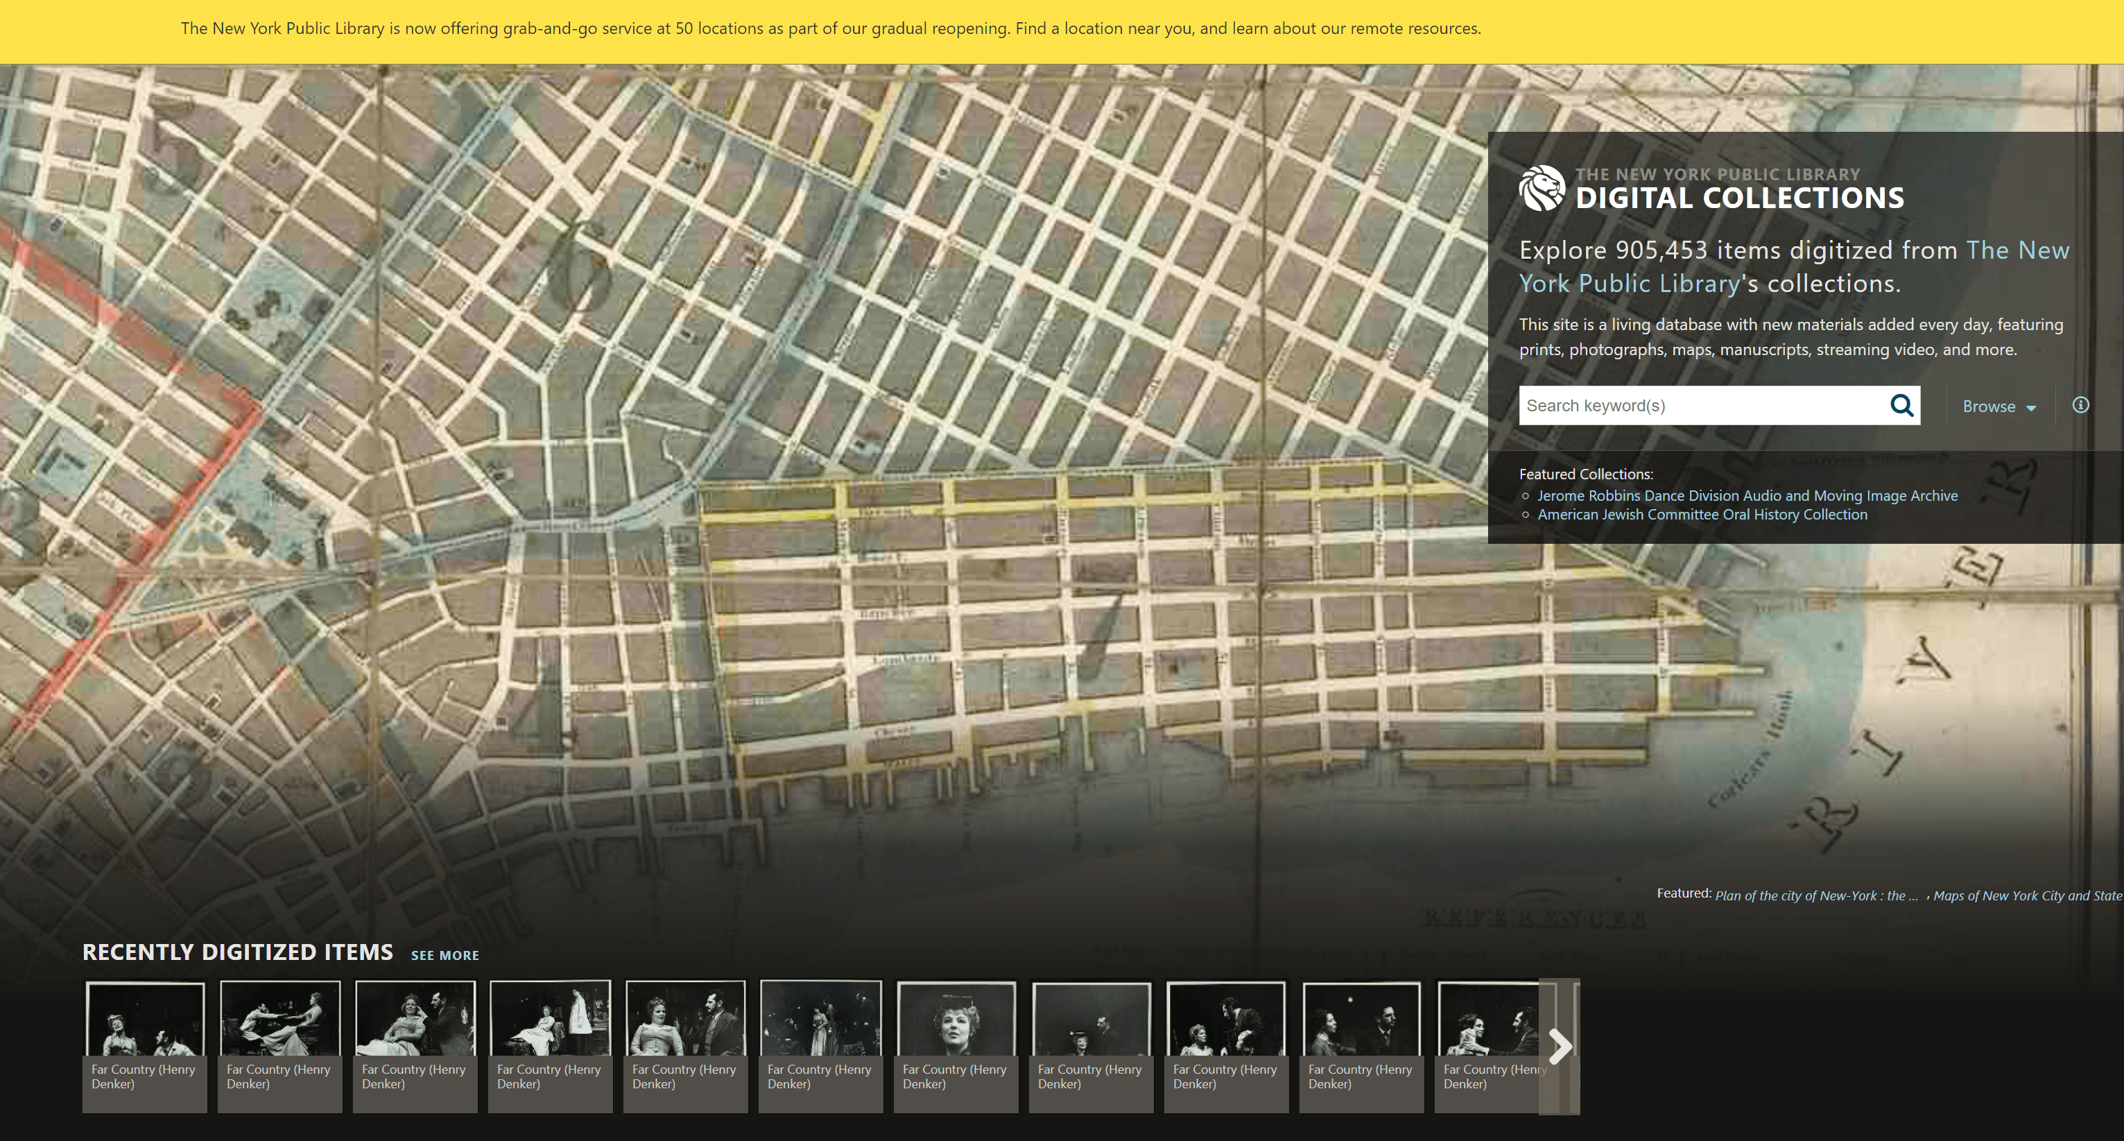2124x1141 pixels.
Task: Open Jerome Robbins Dance Division collection link
Action: coord(1747,496)
